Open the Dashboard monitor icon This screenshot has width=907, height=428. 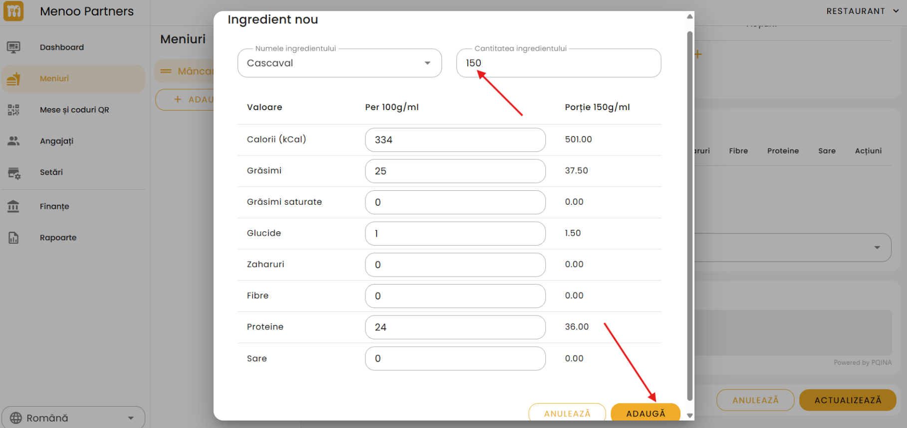tap(13, 47)
